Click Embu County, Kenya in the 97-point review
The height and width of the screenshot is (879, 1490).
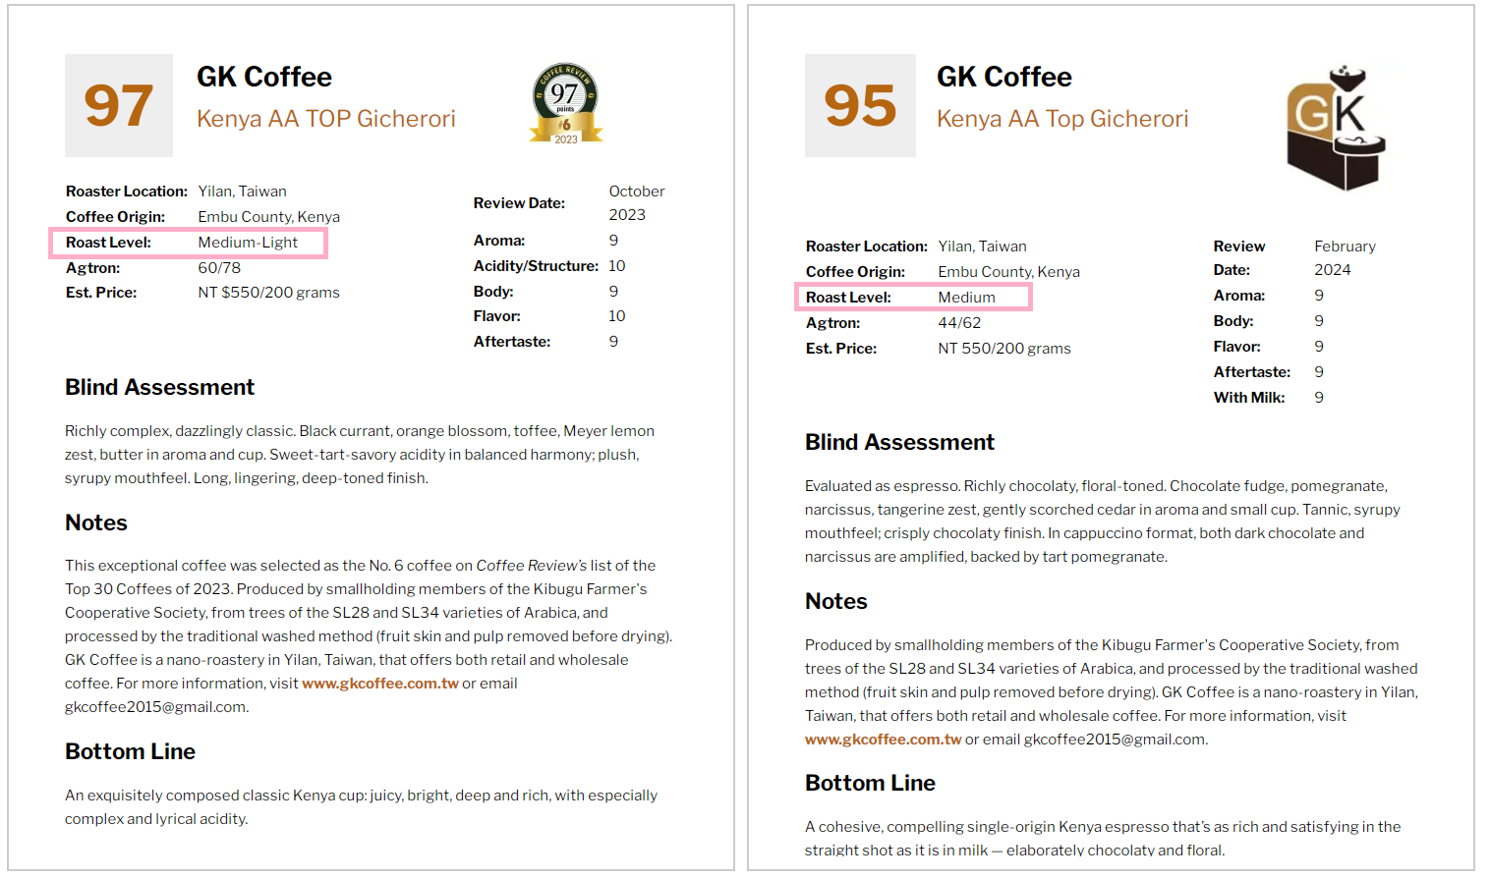(269, 217)
